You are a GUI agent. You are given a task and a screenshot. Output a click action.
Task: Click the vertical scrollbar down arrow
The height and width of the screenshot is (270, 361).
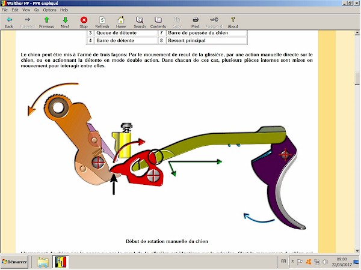click(x=357, y=250)
